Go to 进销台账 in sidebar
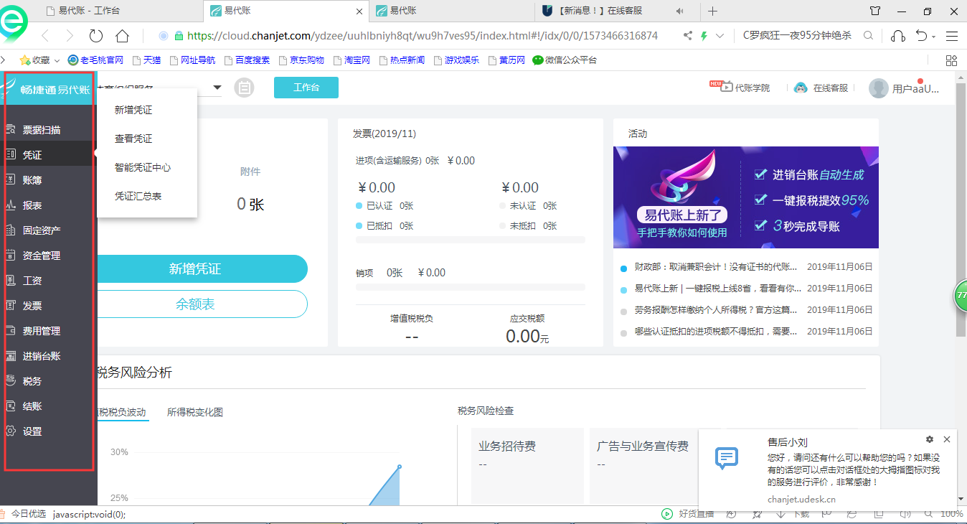Viewport: 967px width, 524px height. pos(42,356)
